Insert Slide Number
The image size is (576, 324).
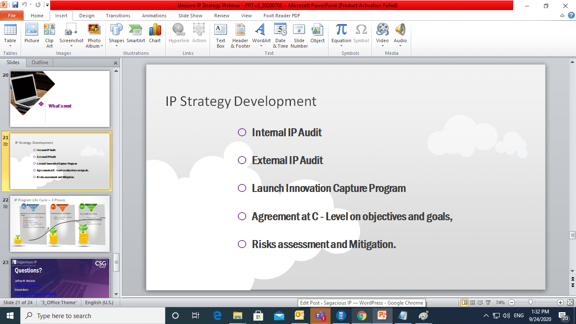299,36
